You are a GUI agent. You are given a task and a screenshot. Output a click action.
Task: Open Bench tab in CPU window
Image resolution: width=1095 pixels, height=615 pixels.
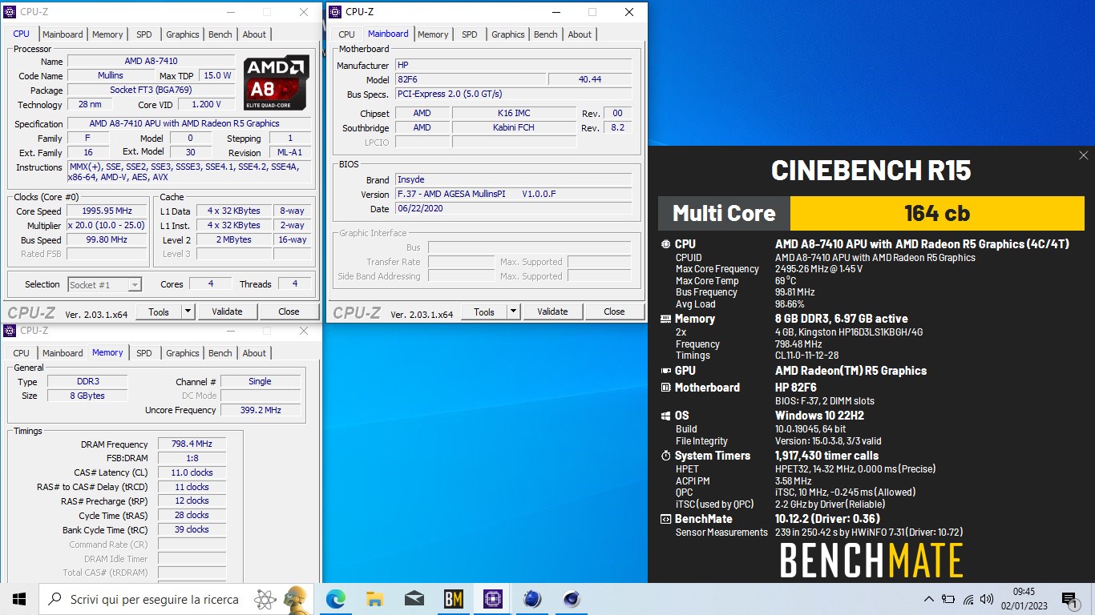220,34
